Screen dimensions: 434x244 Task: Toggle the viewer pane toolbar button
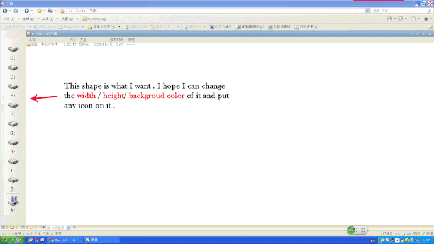[x=250, y=27]
